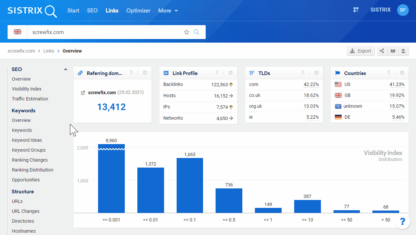The width and height of the screenshot is (416, 235).
Task: Open the Optimizer navigation item
Action: click(x=138, y=11)
